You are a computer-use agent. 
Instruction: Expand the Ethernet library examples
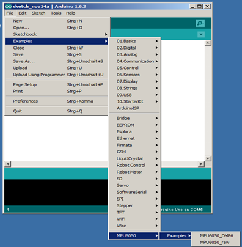134,138
